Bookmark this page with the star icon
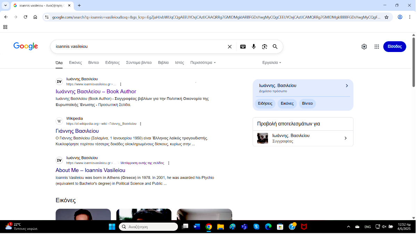The width and height of the screenshot is (417, 234). (x=386, y=17)
